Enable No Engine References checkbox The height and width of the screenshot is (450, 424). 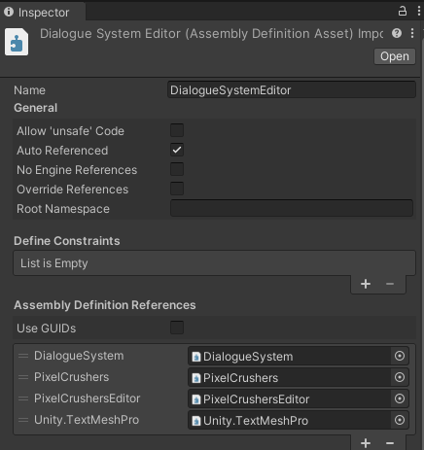pos(177,169)
